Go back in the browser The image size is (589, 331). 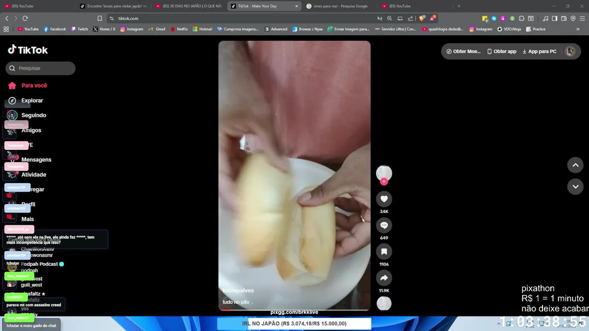(6, 18)
